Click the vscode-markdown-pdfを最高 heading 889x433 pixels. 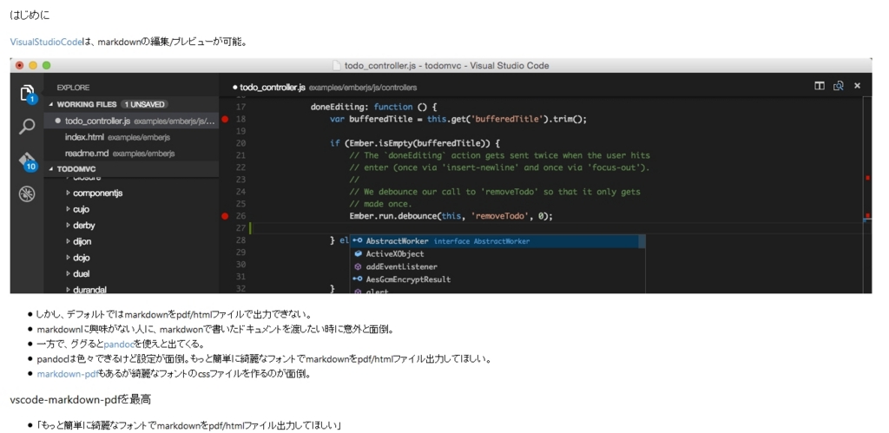81,399
